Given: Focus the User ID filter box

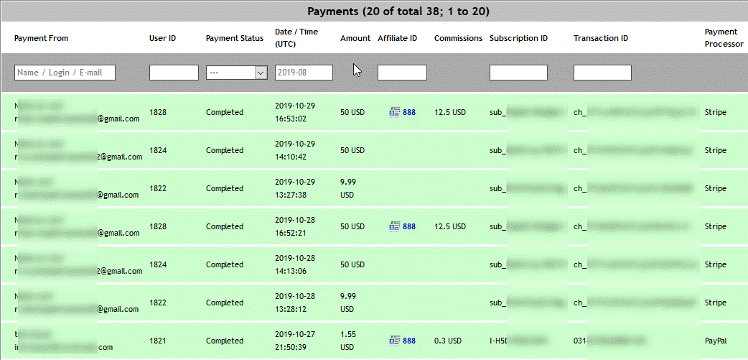Looking at the screenshot, I should (x=174, y=73).
